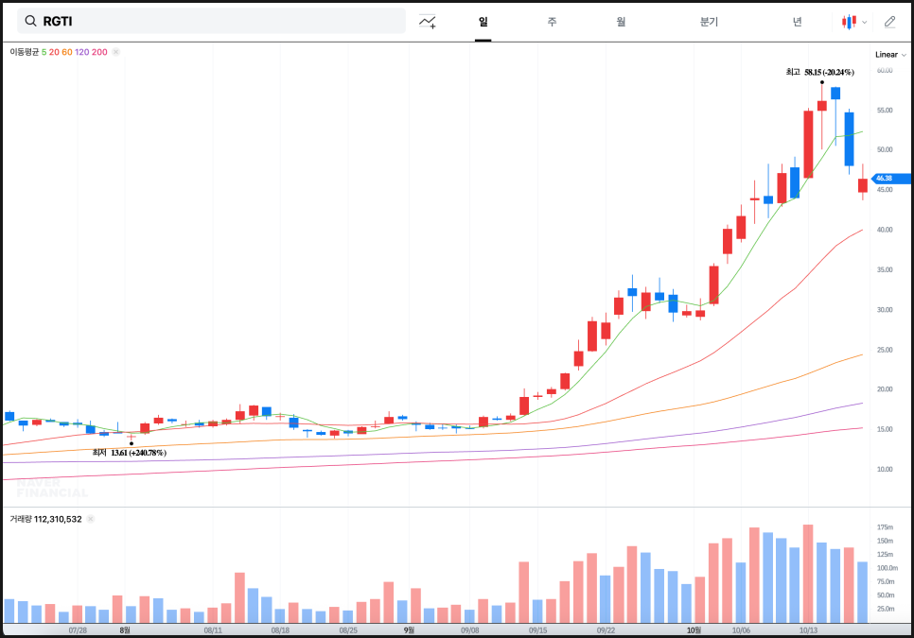This screenshot has width=914, height=638.
Task: Click the 120-day moving average color label
Action: [82, 52]
